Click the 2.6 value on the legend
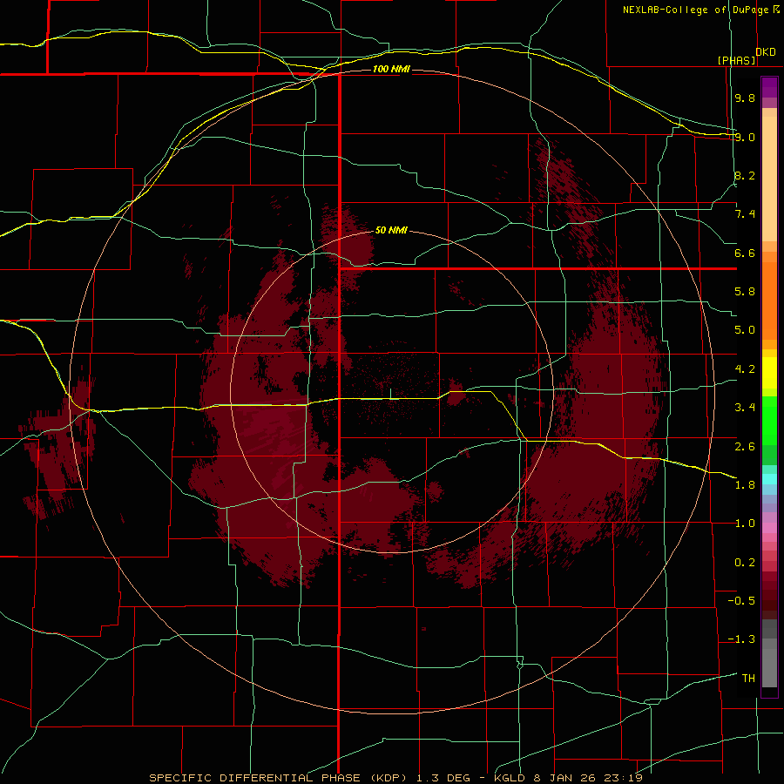The height and width of the screenshot is (784, 784). pyautogui.click(x=745, y=447)
